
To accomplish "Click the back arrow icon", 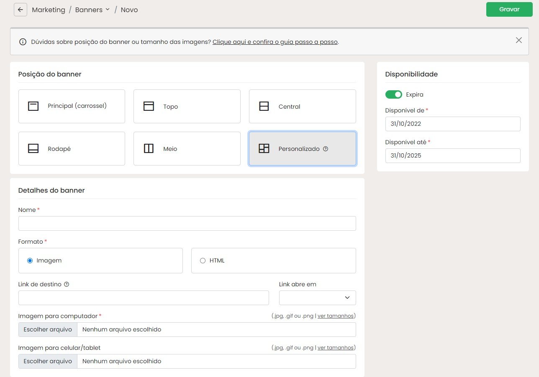I will tap(21, 10).
